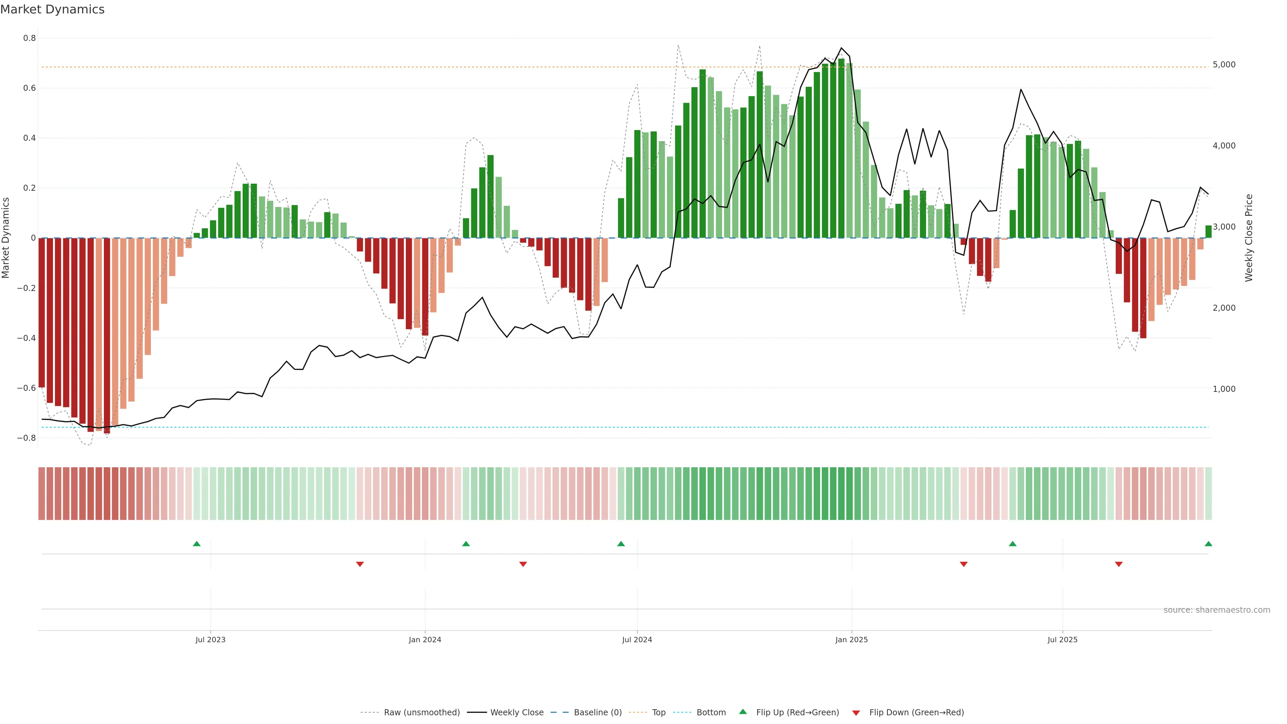This screenshot has height=724, width=1287.
Task: Toggle the Flip Down (Green→Red) legend item
Action: (x=916, y=713)
